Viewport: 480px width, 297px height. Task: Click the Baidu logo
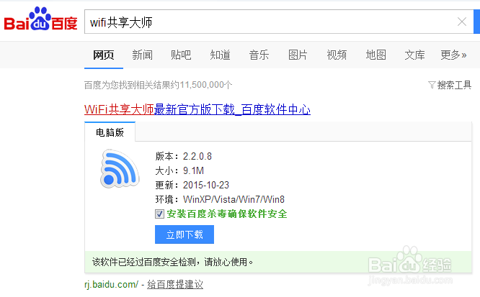point(40,19)
